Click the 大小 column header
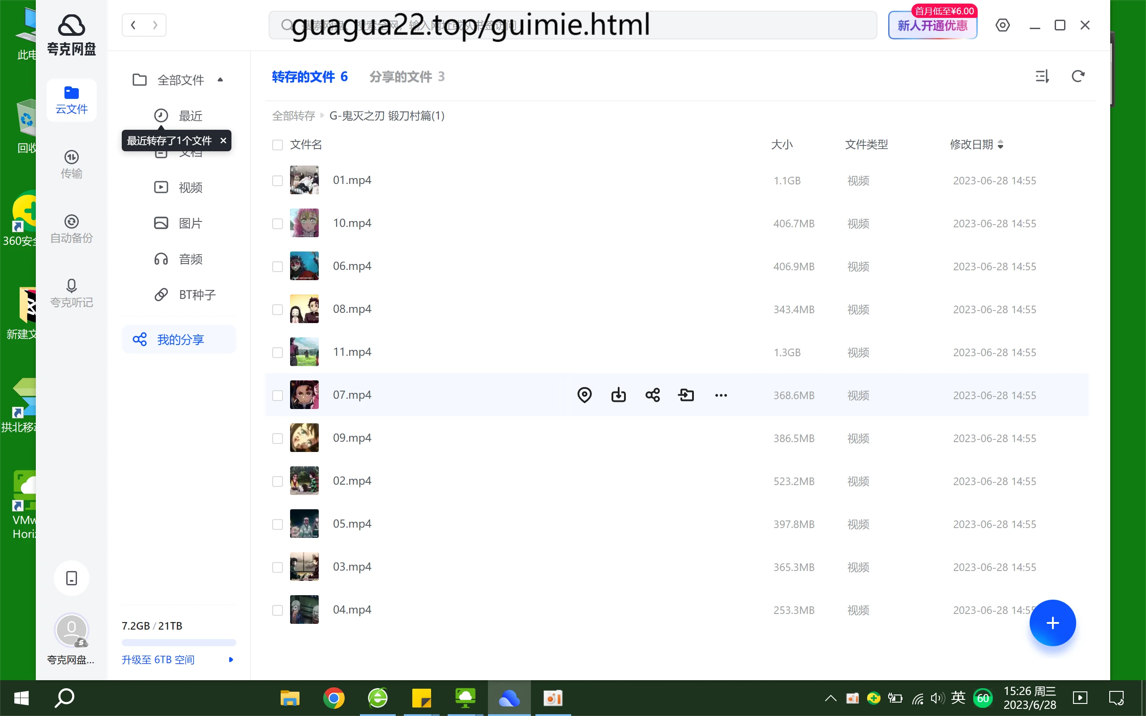 click(782, 145)
